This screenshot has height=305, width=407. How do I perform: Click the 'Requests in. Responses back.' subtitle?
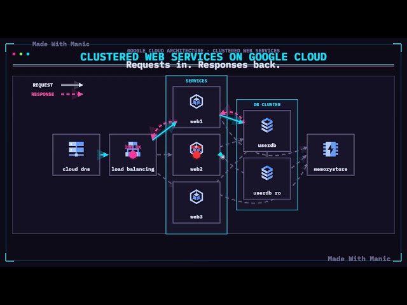tap(203, 65)
